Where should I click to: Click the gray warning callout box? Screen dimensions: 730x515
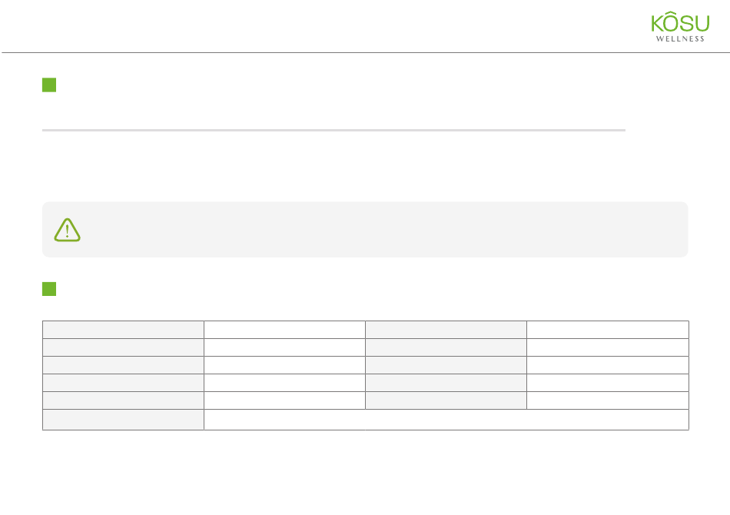[365, 229]
